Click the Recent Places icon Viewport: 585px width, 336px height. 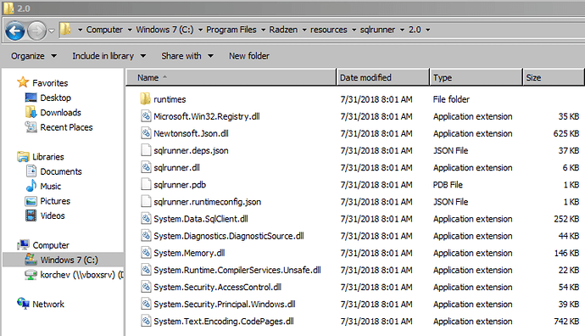(x=31, y=127)
